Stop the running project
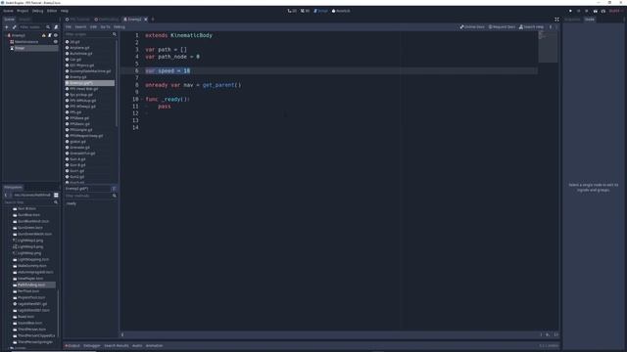627x352 pixels. [x=587, y=11]
